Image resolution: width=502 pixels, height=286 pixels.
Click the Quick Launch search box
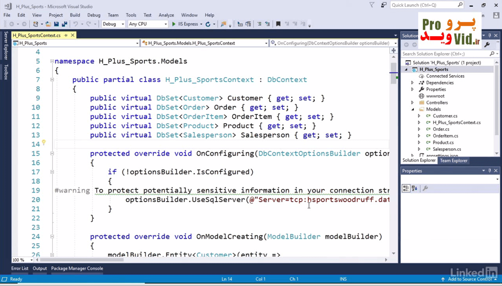(427, 5)
